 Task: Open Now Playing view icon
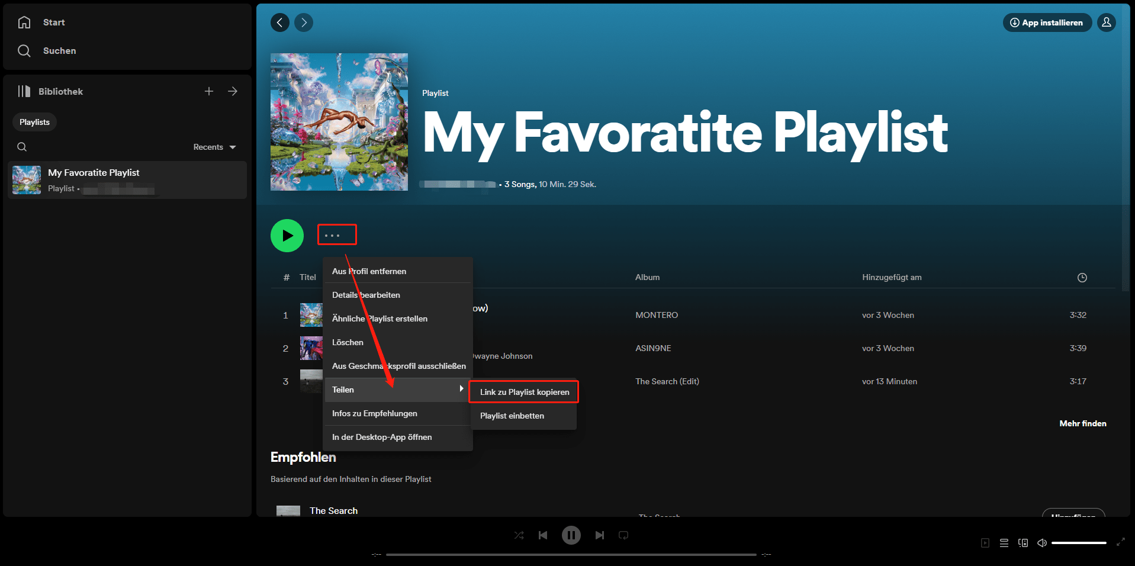[985, 543]
